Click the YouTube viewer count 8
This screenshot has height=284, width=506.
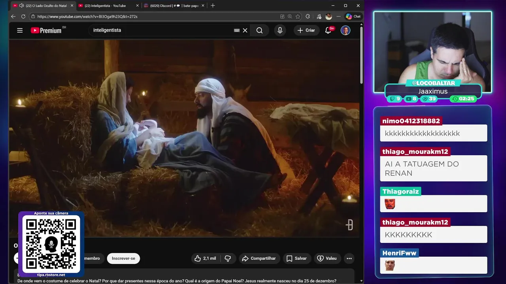coord(412,99)
